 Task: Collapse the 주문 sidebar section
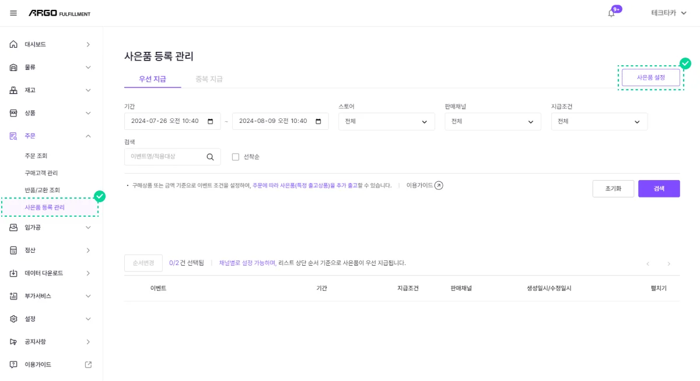point(88,135)
